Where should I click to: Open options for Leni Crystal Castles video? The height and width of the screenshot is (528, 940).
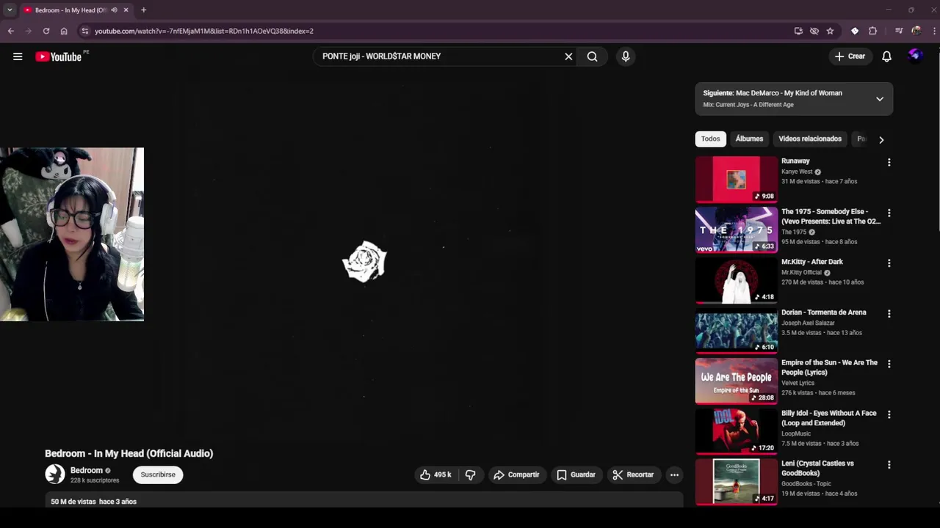coord(889,465)
